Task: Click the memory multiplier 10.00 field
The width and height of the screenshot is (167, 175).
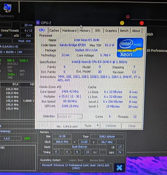Action: pyautogui.click(x=84, y=142)
